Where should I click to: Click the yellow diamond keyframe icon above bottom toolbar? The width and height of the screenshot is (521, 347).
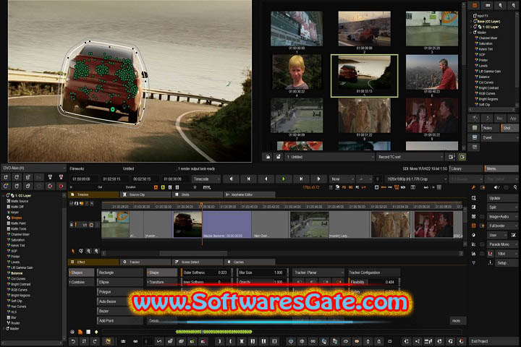(96, 332)
